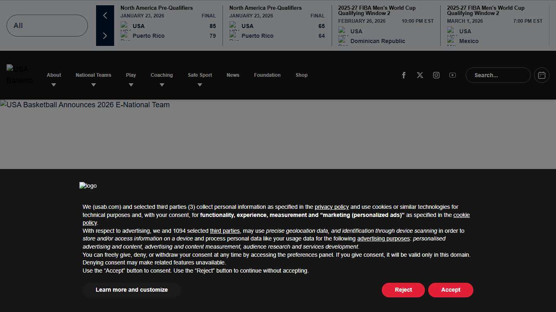Open the privacy policy link

point(331,207)
